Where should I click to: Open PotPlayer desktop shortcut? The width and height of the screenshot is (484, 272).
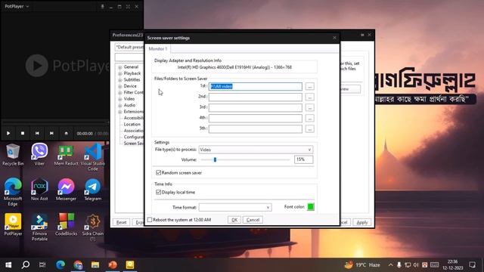pyautogui.click(x=13, y=224)
